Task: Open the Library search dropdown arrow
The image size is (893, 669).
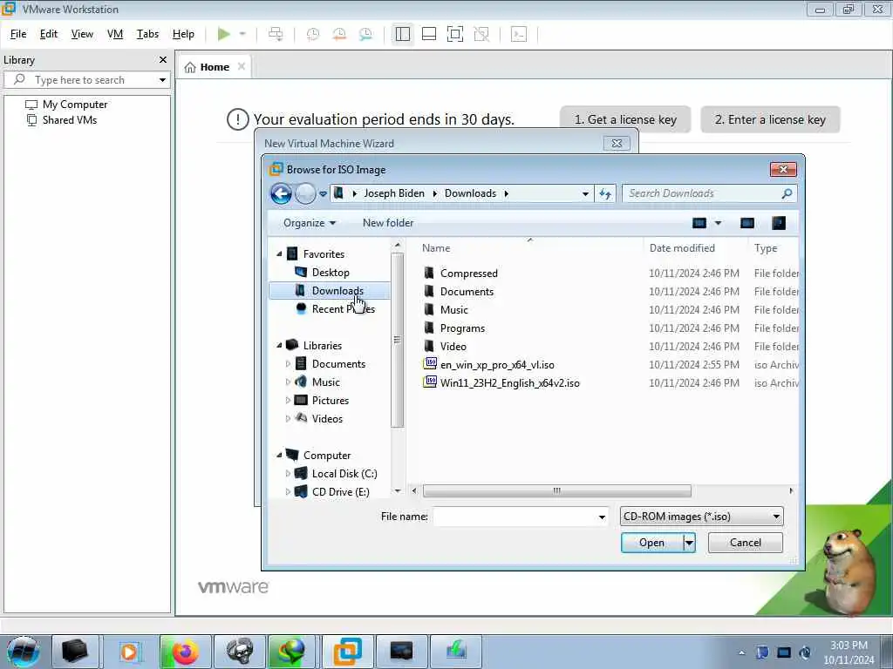Action: coord(162,80)
